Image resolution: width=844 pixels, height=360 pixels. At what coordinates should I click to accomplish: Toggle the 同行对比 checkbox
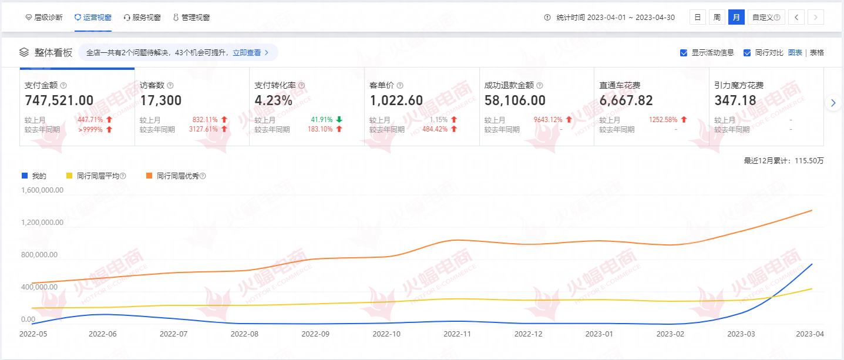click(x=747, y=53)
